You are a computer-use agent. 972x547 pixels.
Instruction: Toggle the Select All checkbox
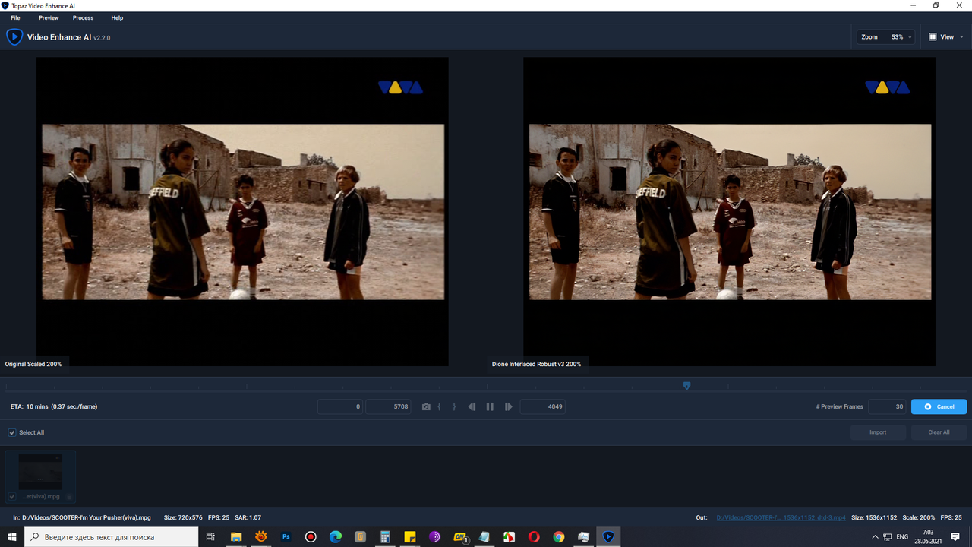[12, 432]
